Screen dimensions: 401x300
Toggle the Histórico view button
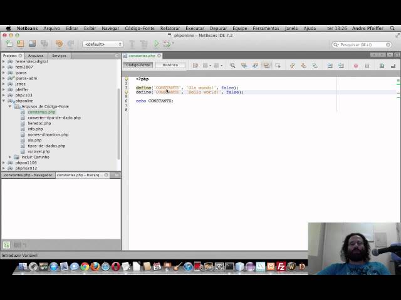click(x=170, y=65)
